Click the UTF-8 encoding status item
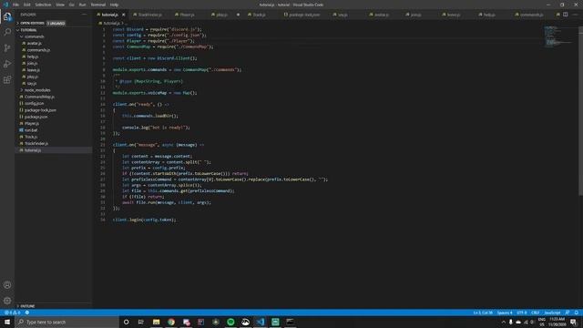583x328 pixels. pyautogui.click(x=522, y=313)
